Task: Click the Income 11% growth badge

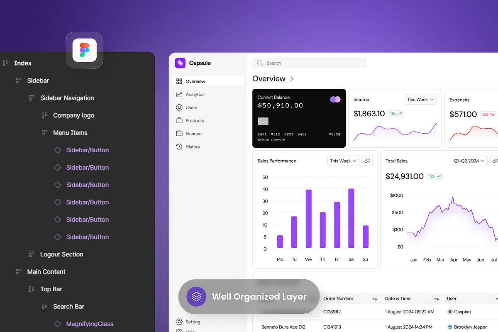Action: coord(396,114)
